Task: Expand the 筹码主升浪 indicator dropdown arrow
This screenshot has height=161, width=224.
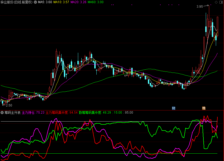Action: coord(2,113)
